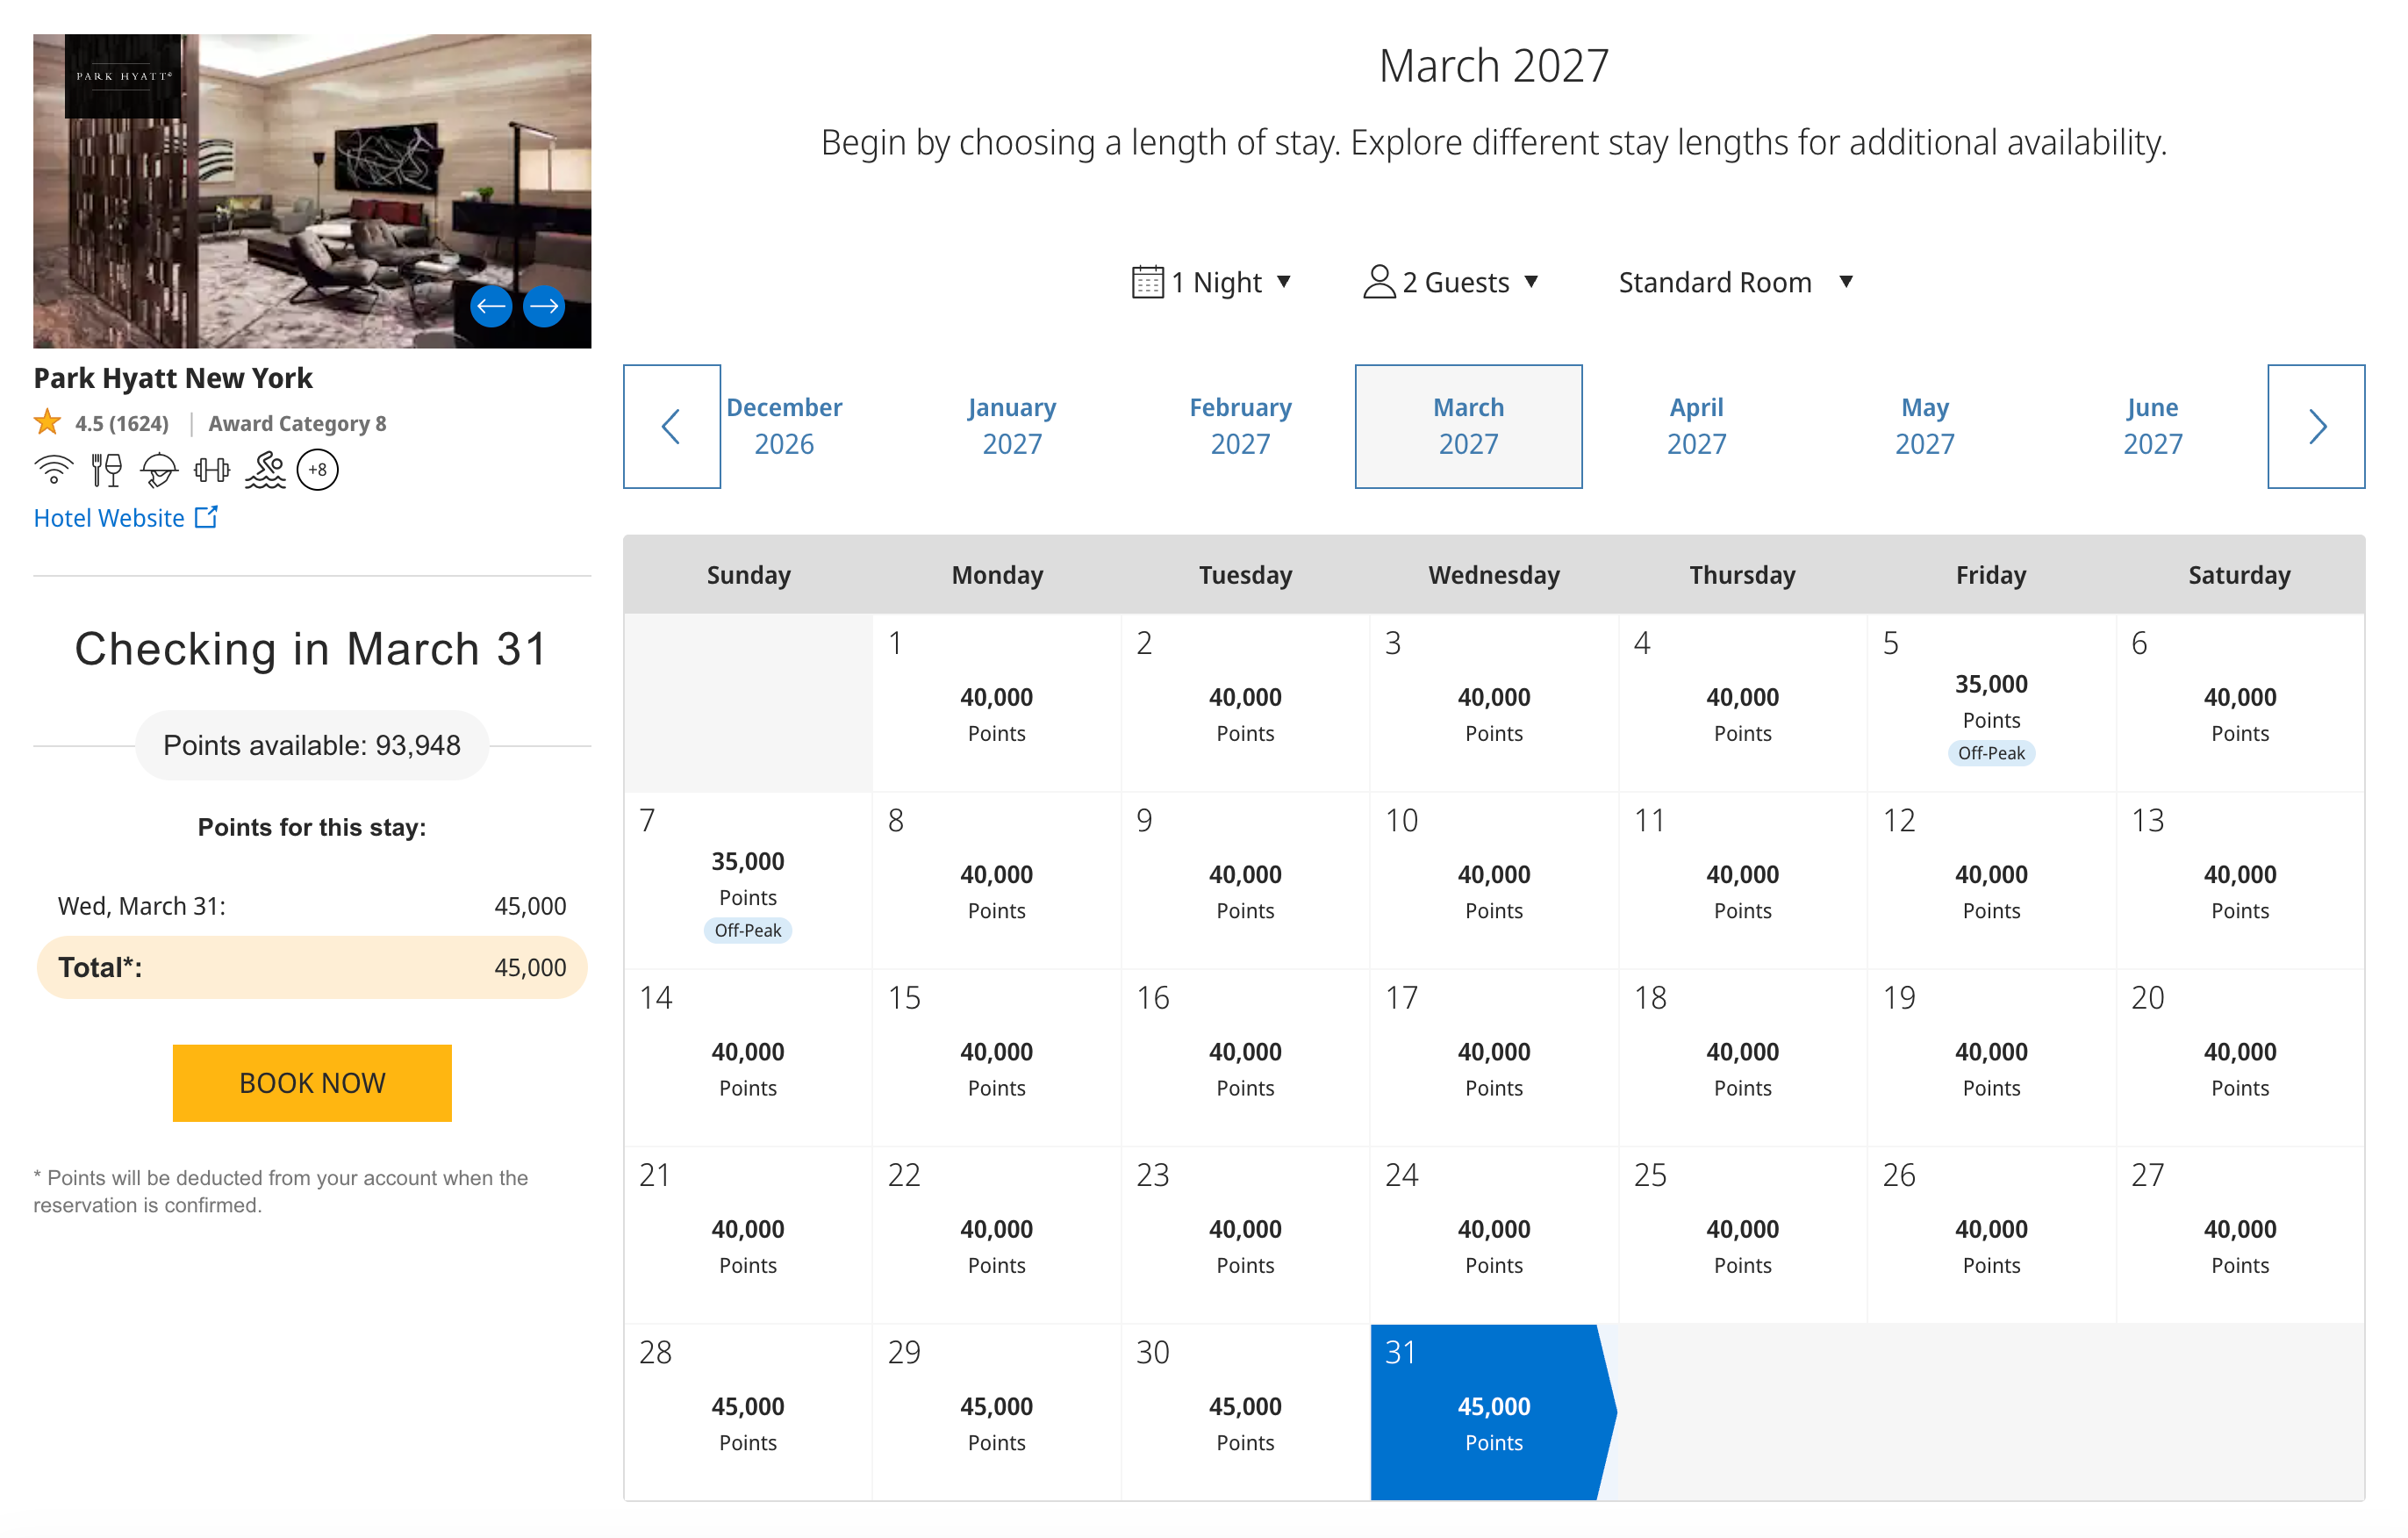The image size is (2408, 1538).
Task: Switch to February 2027 month tab
Action: click(1240, 427)
